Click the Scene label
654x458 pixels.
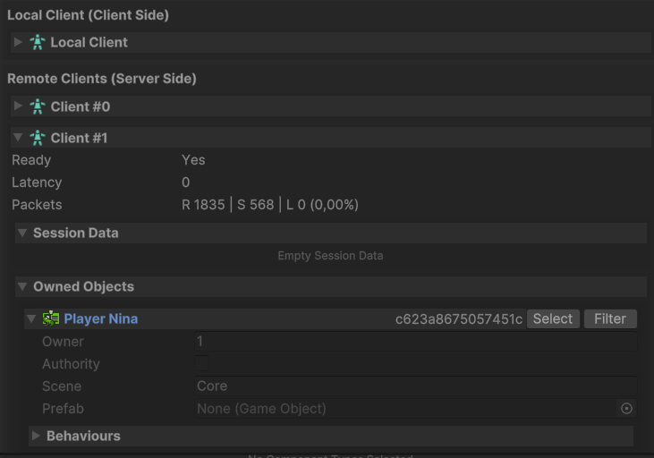tap(62, 386)
